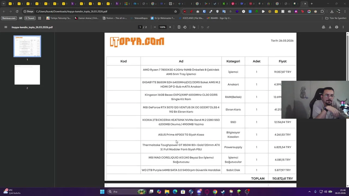Screen dimensions: 349x196
Task: Edit the PDF page number field
Action: [x=140, y=27]
